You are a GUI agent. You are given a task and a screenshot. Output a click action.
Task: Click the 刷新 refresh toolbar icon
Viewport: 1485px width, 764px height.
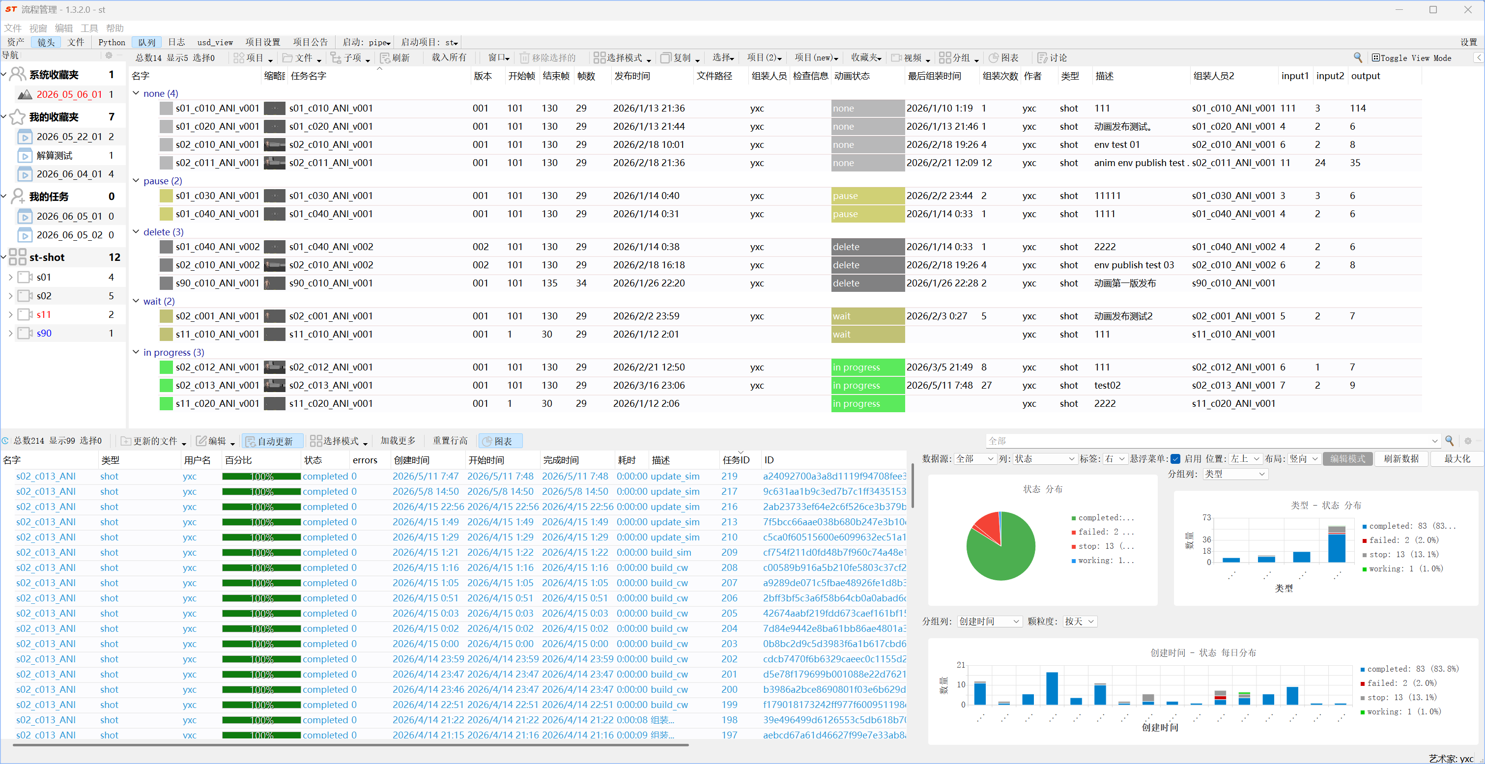coord(385,58)
